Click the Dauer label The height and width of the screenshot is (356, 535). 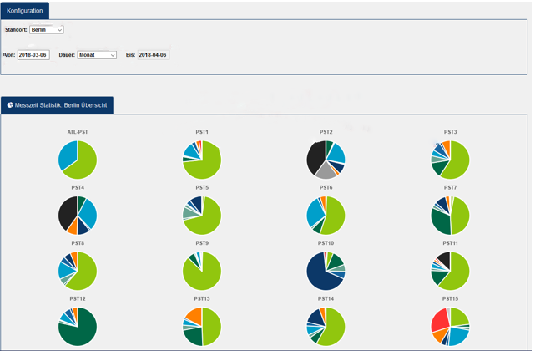click(67, 55)
